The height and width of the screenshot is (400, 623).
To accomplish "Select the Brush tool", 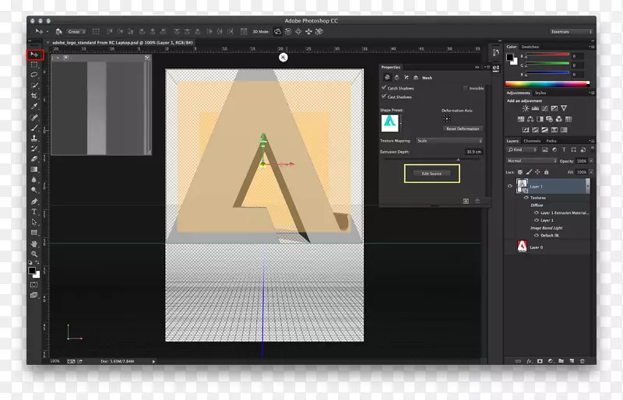I will point(34,128).
